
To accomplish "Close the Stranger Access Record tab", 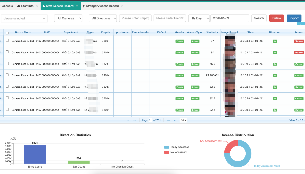I will (122, 6).
